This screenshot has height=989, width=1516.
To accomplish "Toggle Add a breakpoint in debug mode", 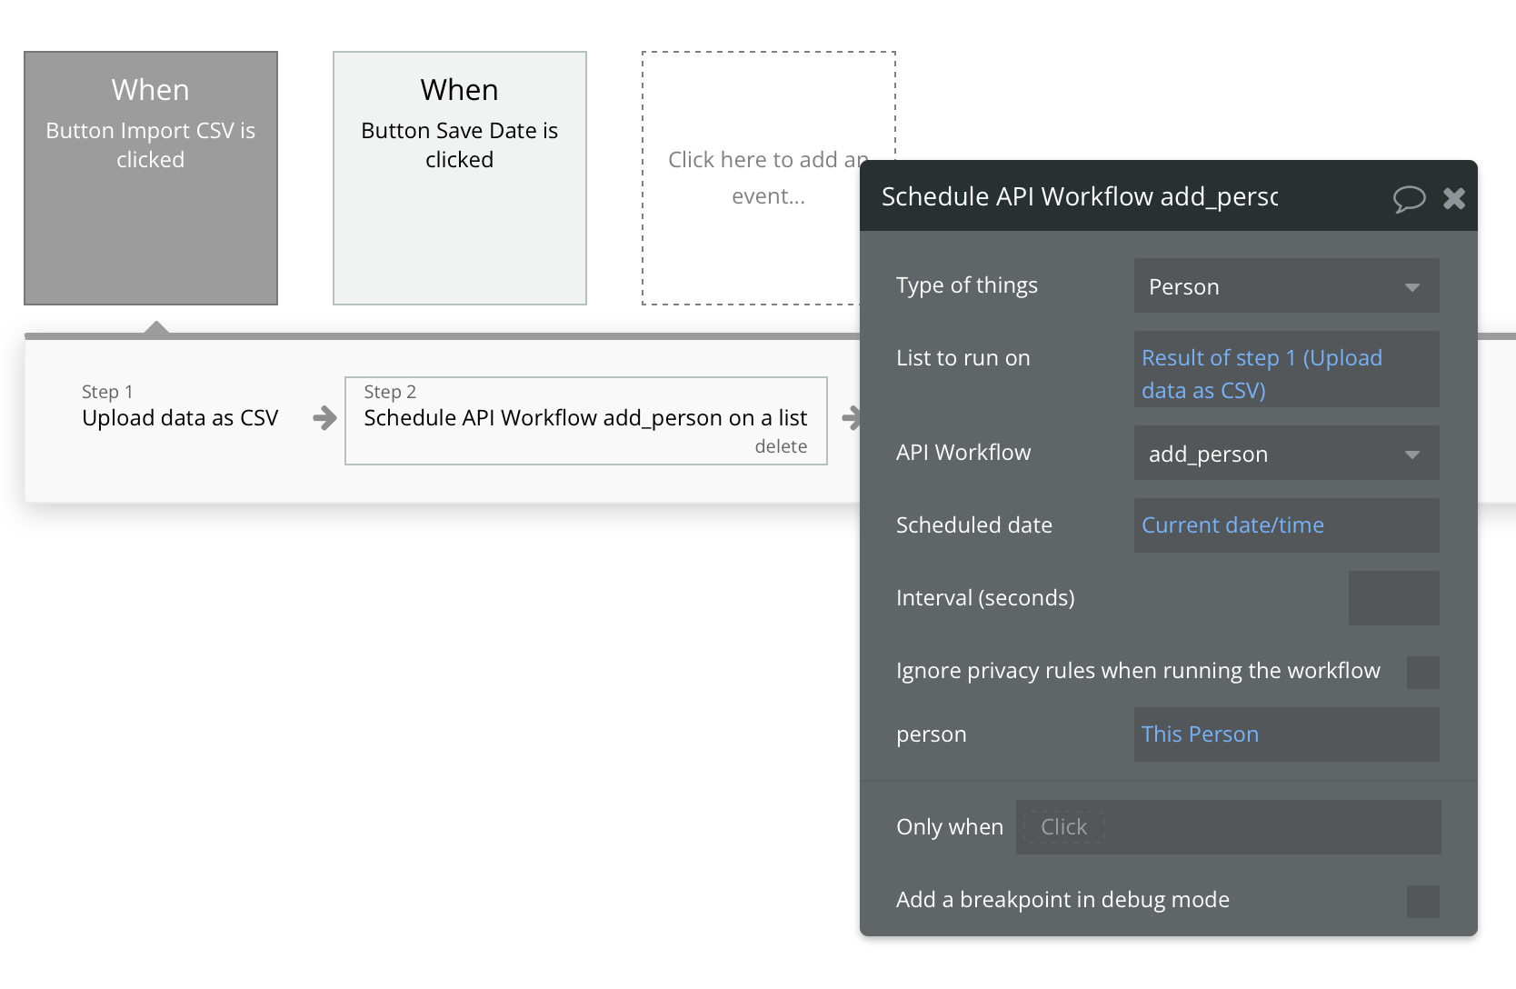I will pos(1422,902).
